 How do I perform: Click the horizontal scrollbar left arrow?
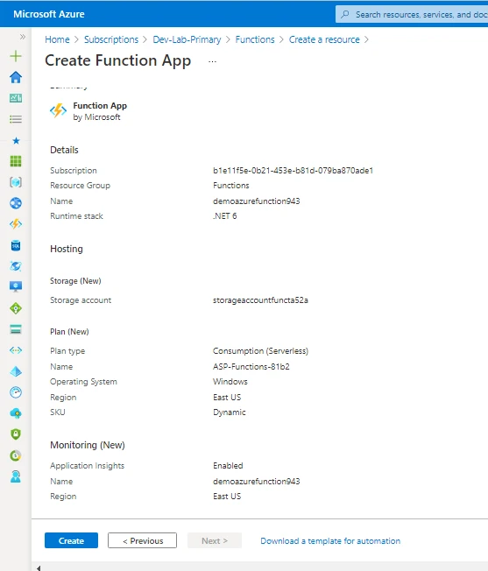click(x=39, y=567)
